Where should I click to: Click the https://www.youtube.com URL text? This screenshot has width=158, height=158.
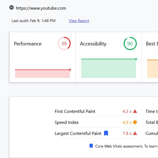tap(41, 8)
